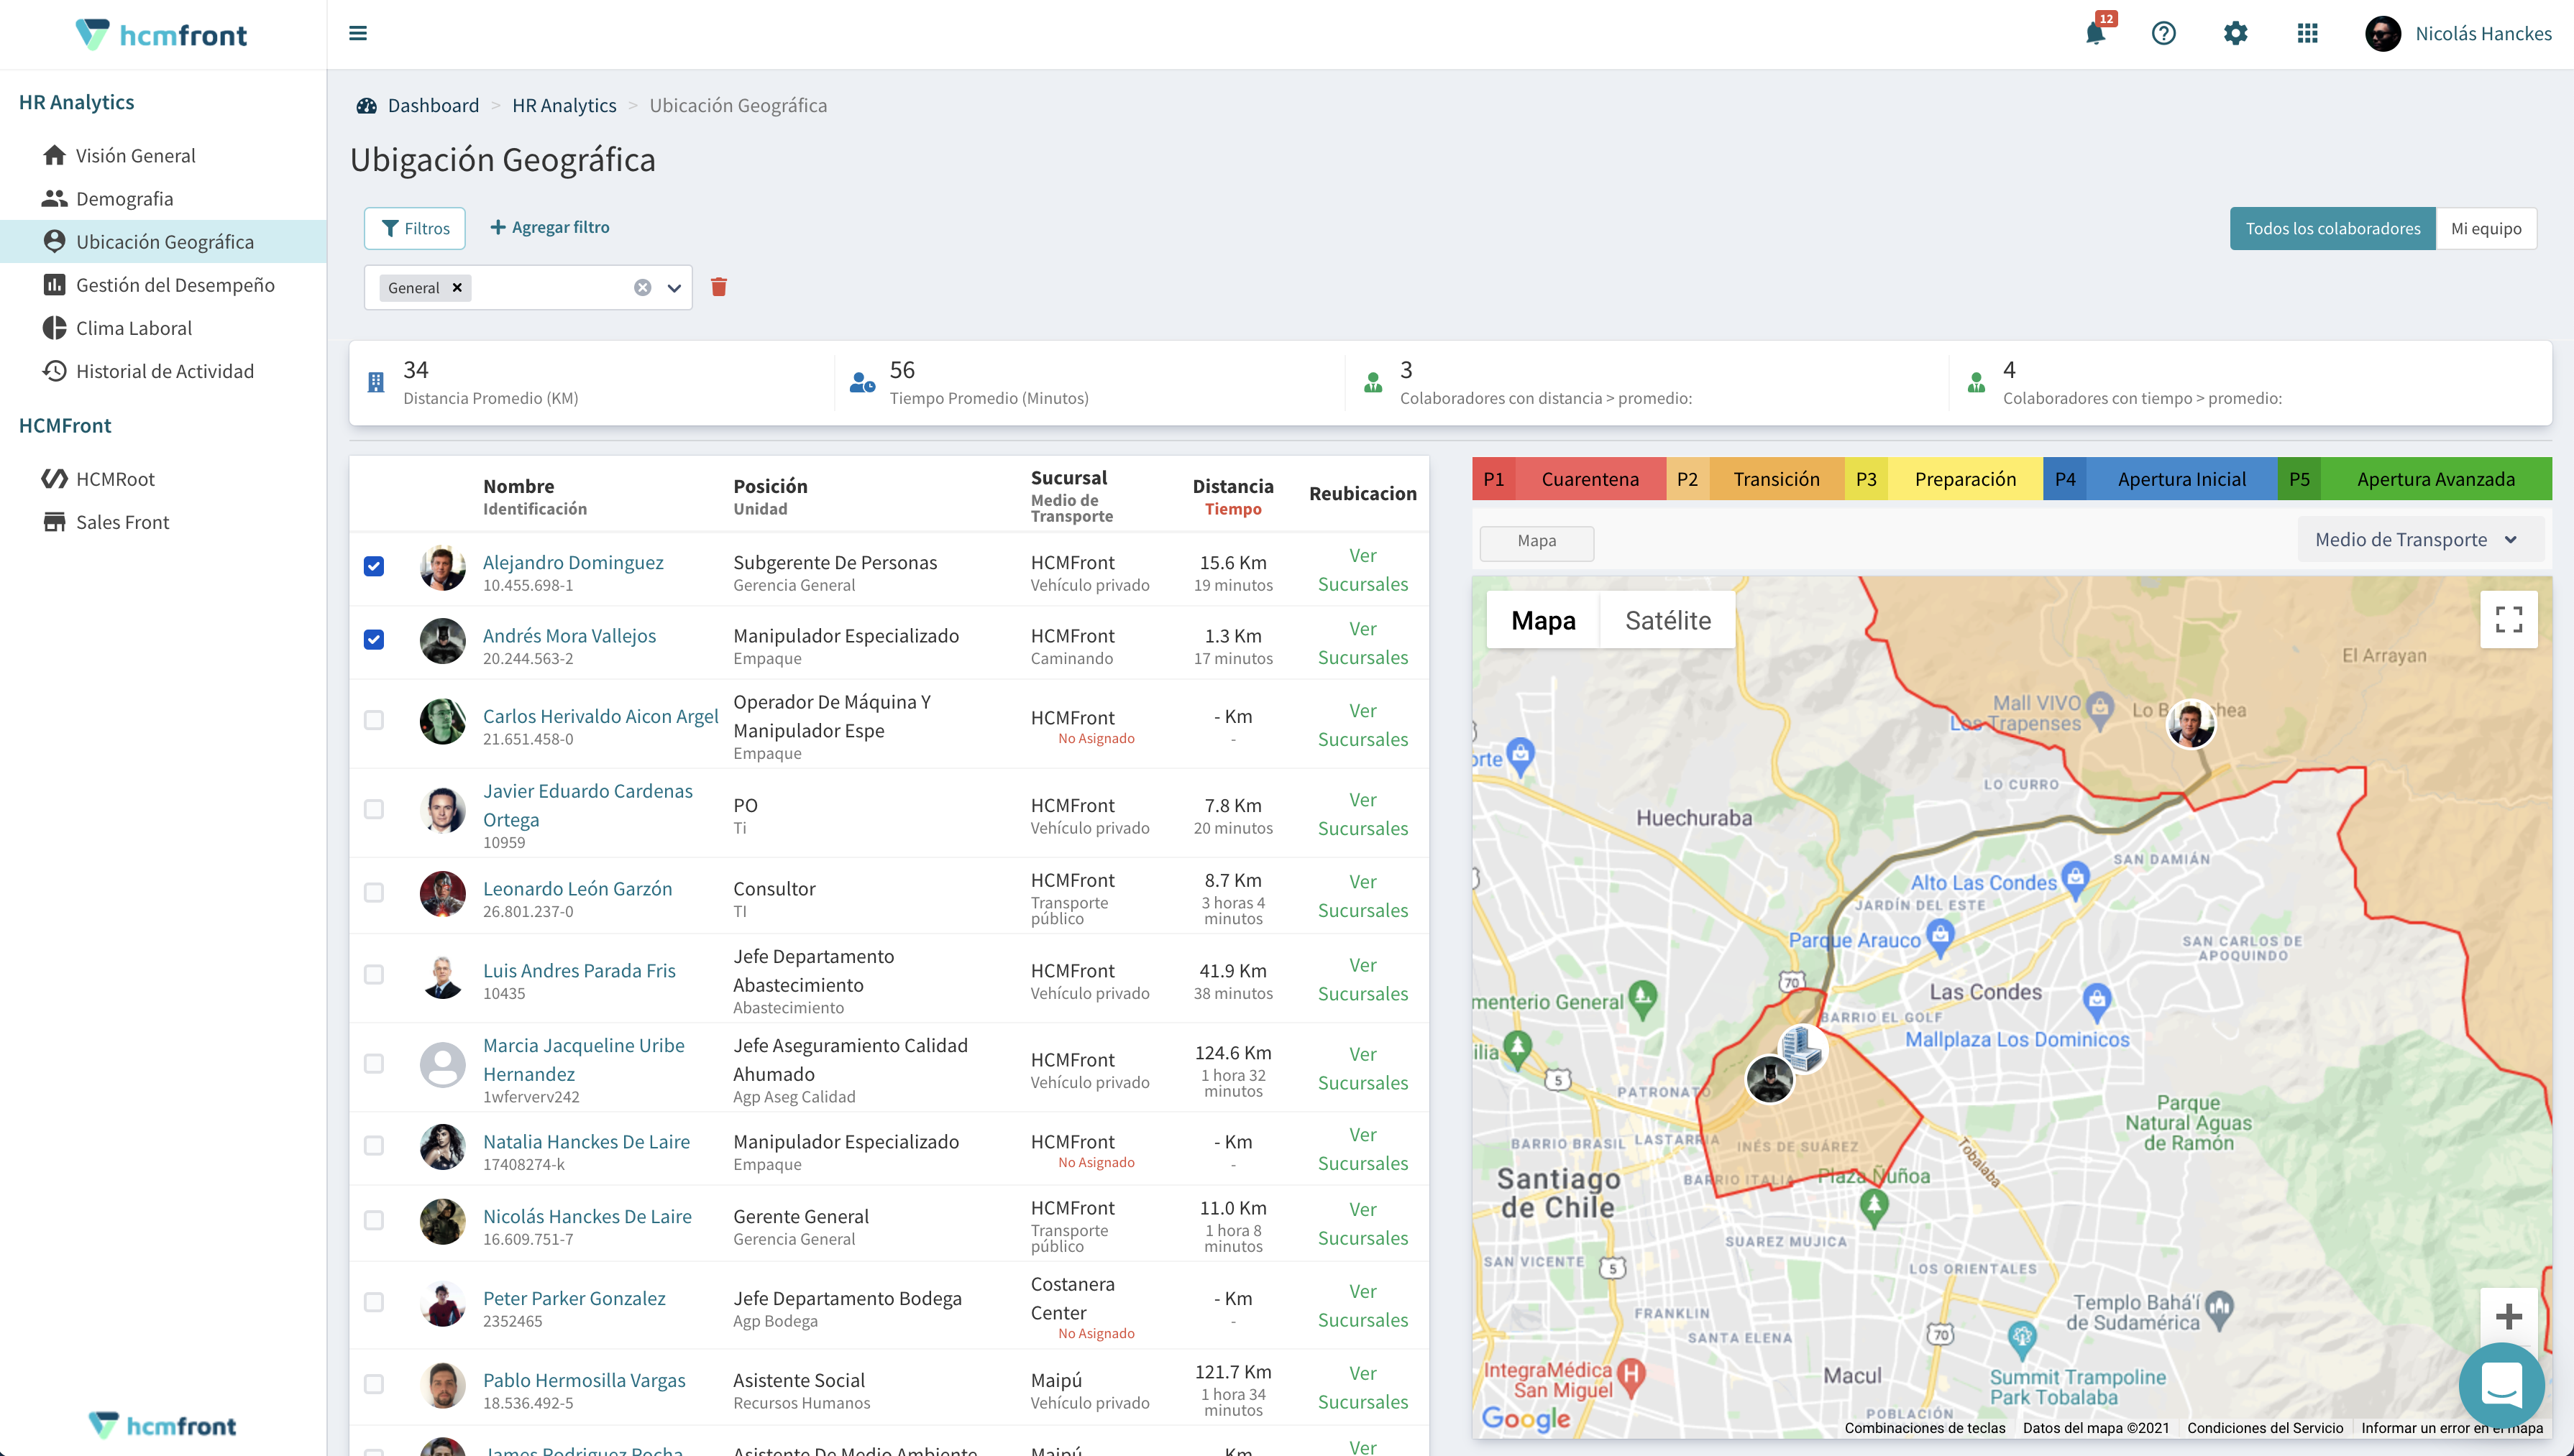Switch the map to Satélite view
The height and width of the screenshot is (1456, 2574).
[1667, 620]
